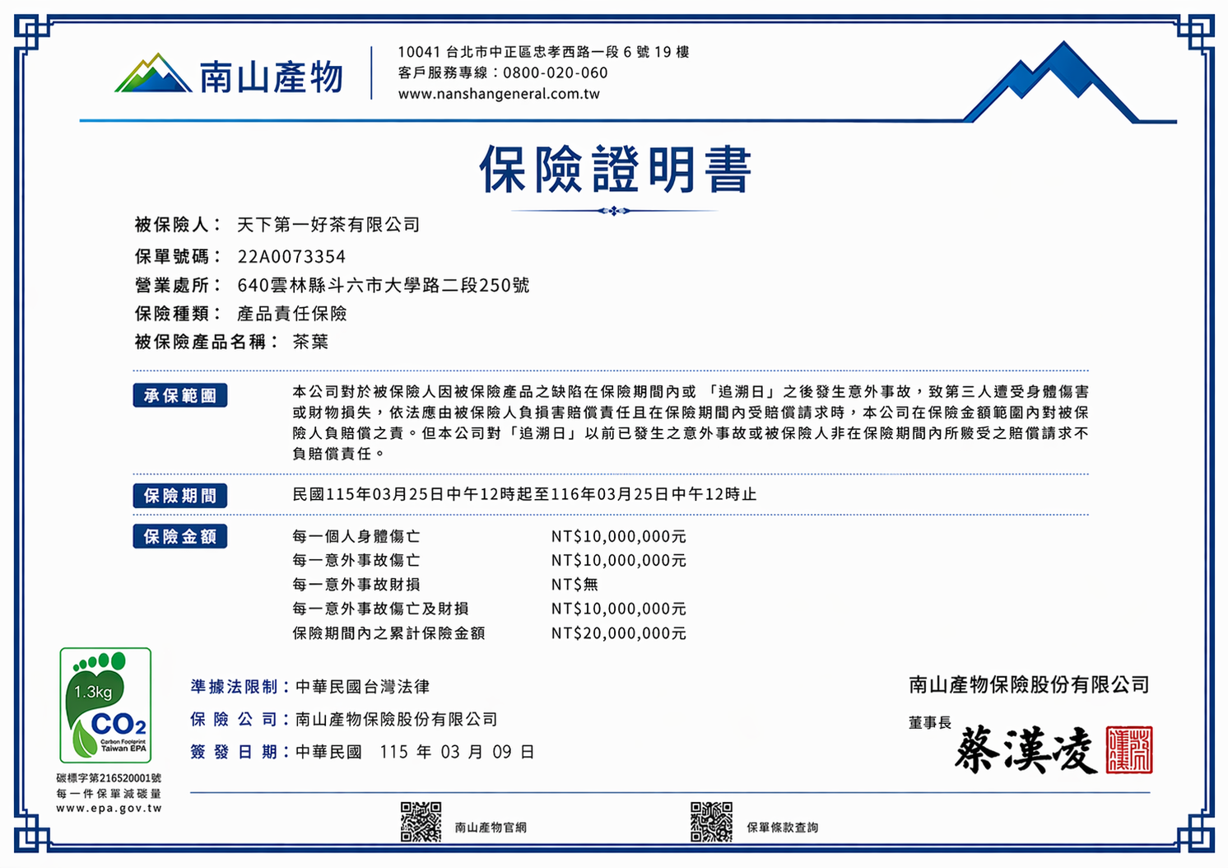Click the 保險金額 section label
The width and height of the screenshot is (1228, 868).
click(180, 537)
